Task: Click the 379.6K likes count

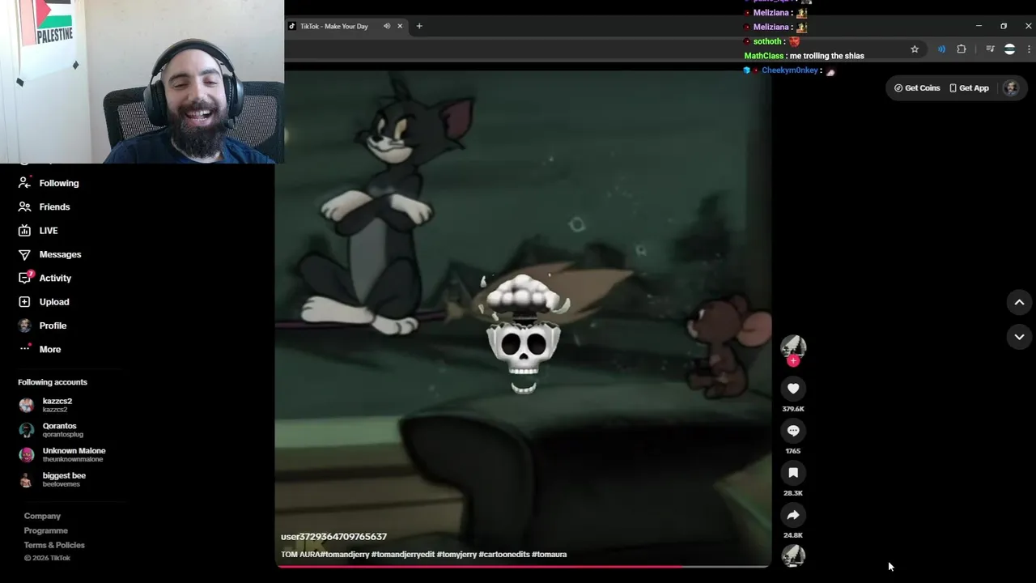Action: [x=793, y=409]
